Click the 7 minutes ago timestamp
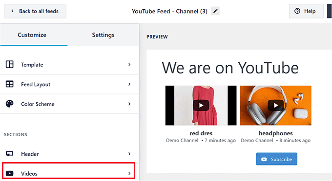Image resolution: width=332 pixels, height=181 pixels. (220, 140)
